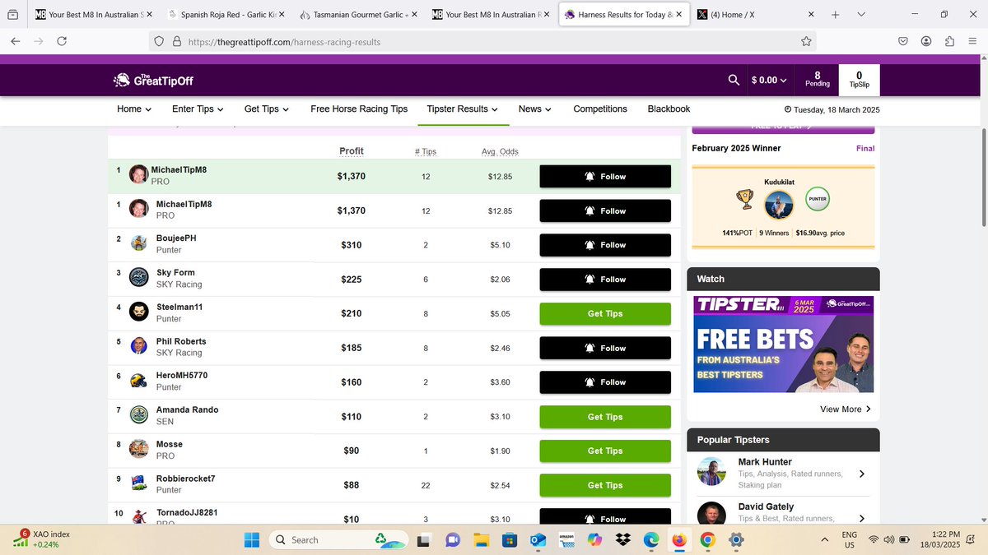Open File Explorer from the taskbar
The width and height of the screenshot is (988, 555).
pyautogui.click(x=480, y=539)
